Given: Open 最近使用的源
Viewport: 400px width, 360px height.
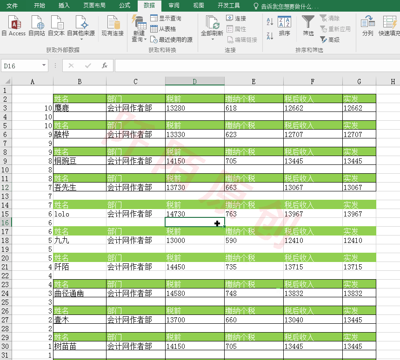Looking at the screenshot, I should coord(172,40).
